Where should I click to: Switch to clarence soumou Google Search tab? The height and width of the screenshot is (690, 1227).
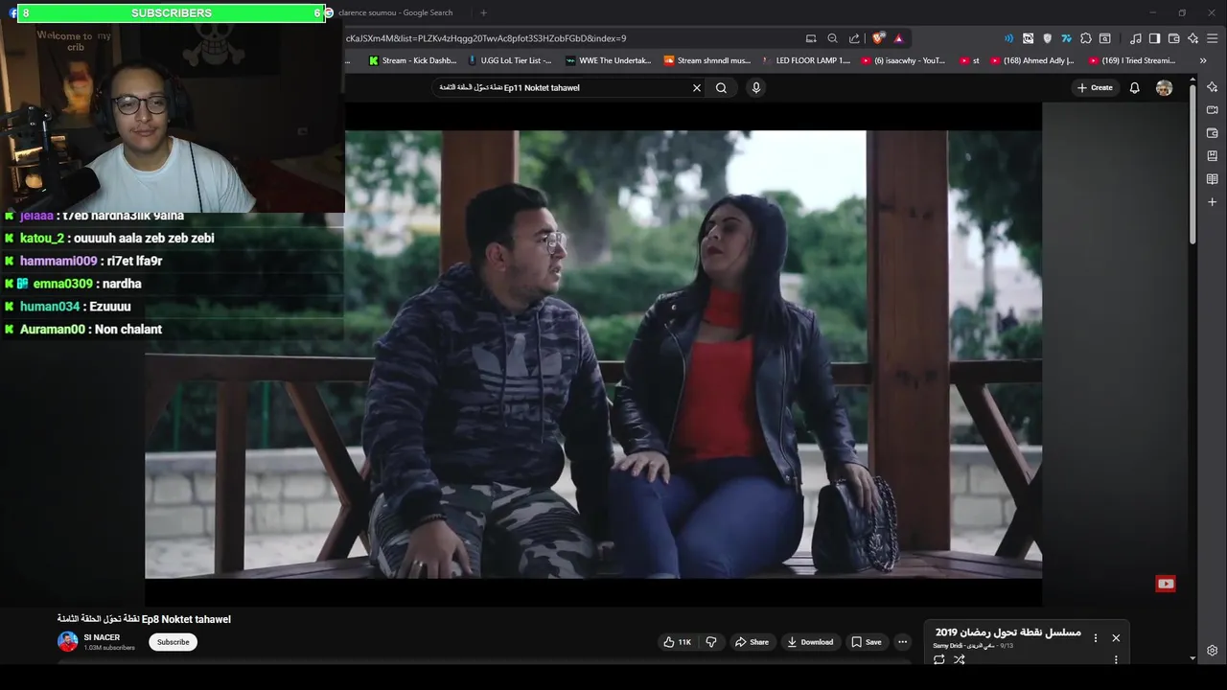395,12
